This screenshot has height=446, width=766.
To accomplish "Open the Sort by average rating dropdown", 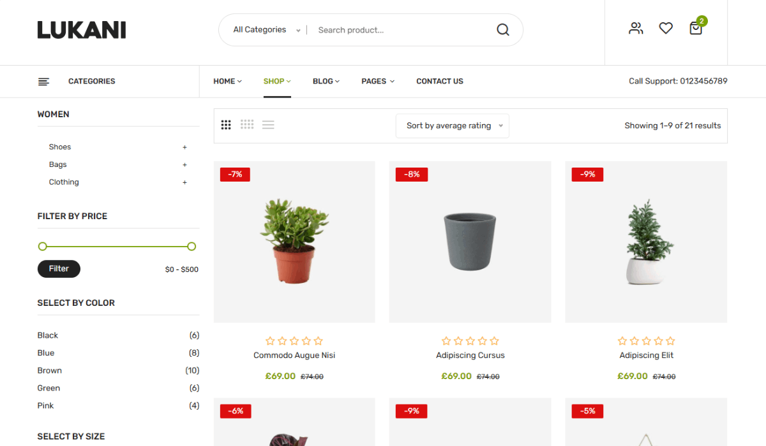I will (453, 126).
